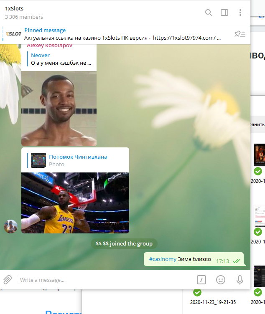The height and width of the screenshot is (314, 265).
Task: Focus the Write a message field
Action: 104,280
